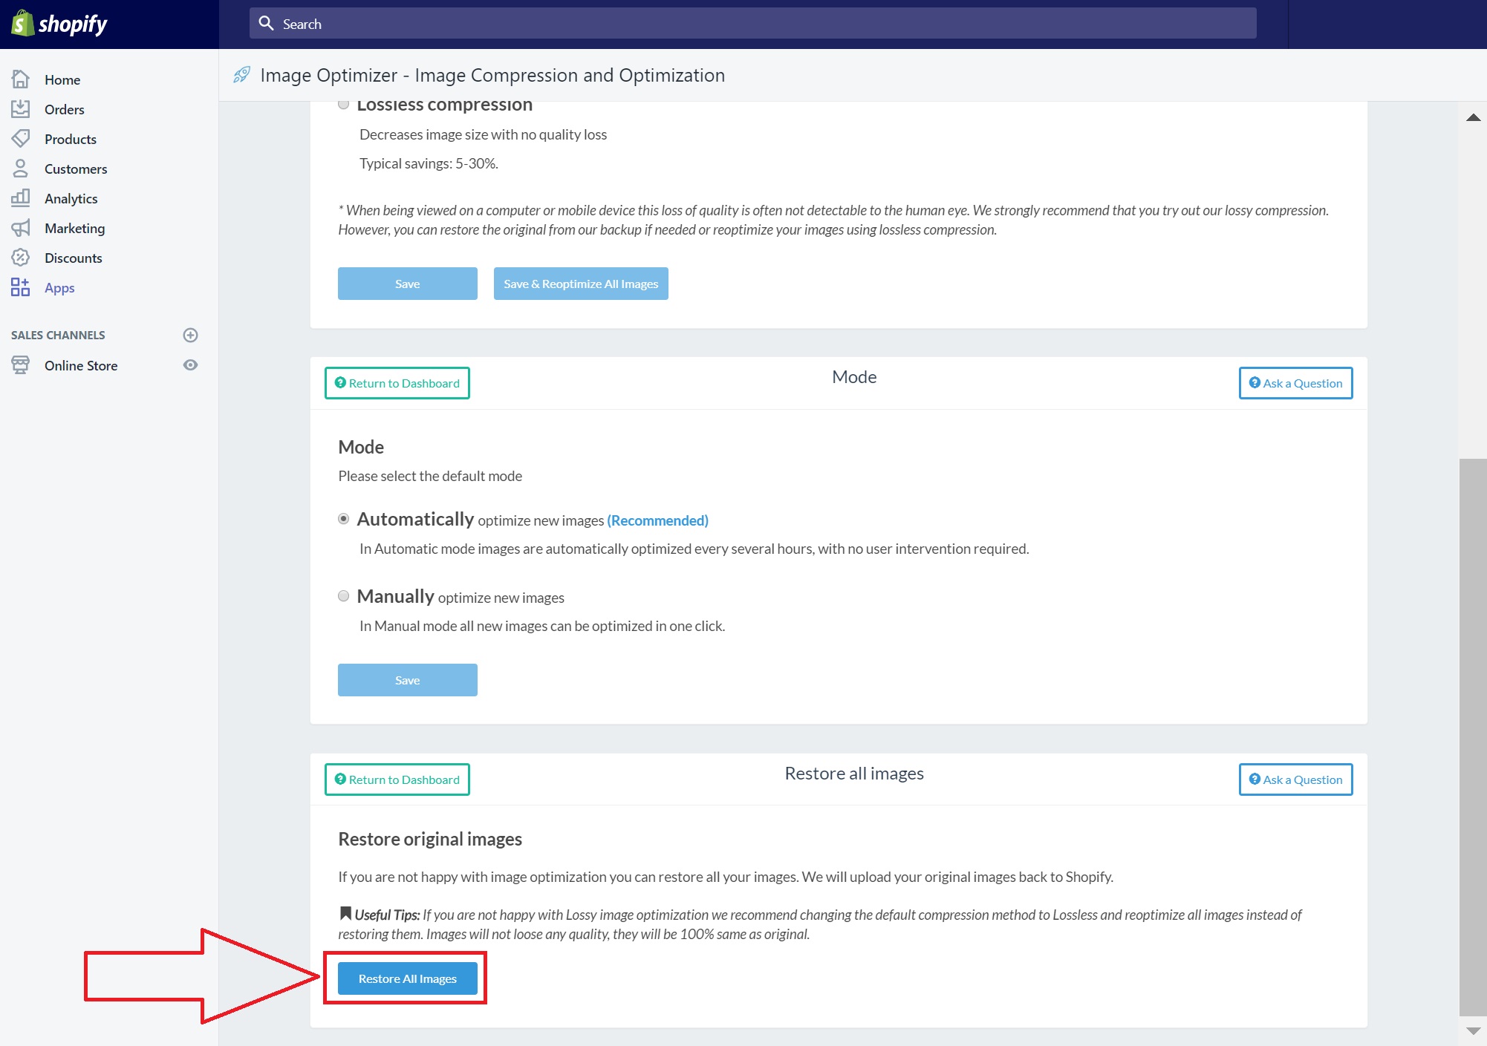Image resolution: width=1487 pixels, height=1046 pixels.
Task: Click Save under compression settings
Action: pos(408,284)
